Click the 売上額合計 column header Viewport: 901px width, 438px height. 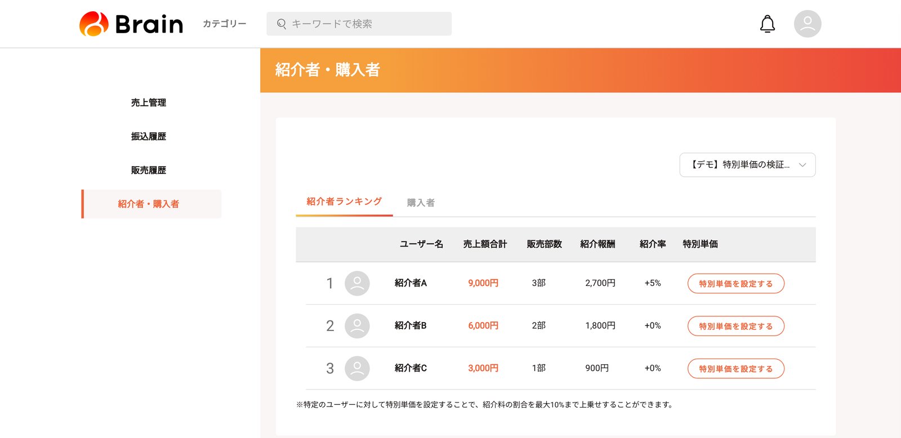click(x=485, y=244)
